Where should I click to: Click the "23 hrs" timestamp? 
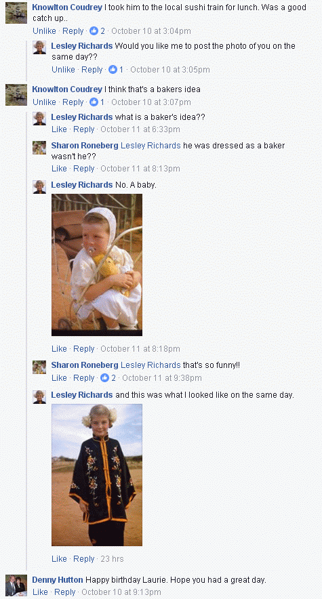click(113, 559)
